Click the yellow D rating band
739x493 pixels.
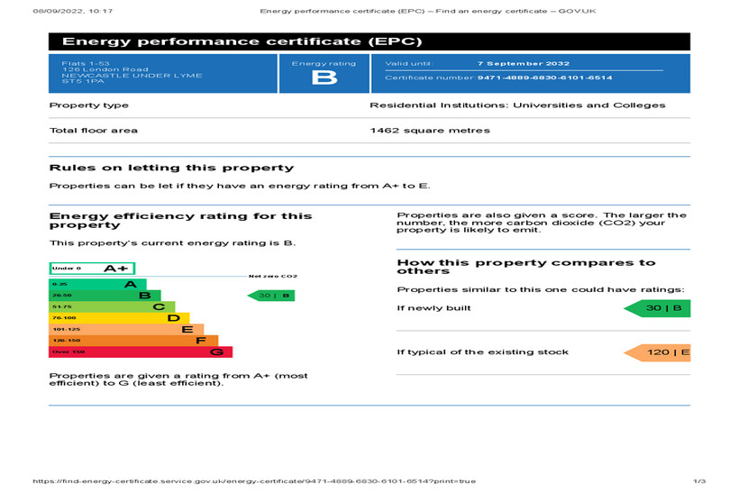click(118, 318)
